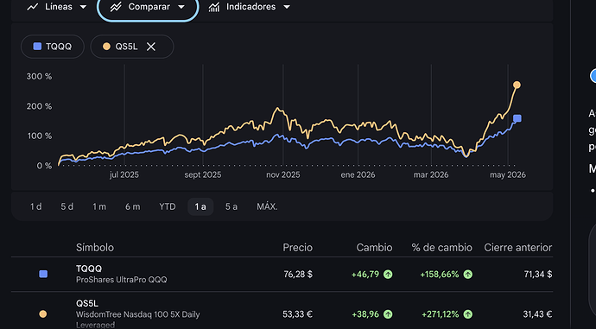Click the Comparar double-line icon
Screen dimensions: 596x329
tap(116, 7)
